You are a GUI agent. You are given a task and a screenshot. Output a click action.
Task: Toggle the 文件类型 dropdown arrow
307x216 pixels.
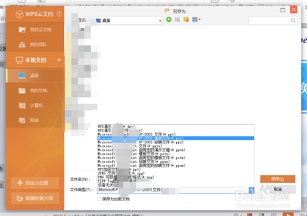pos(252,190)
